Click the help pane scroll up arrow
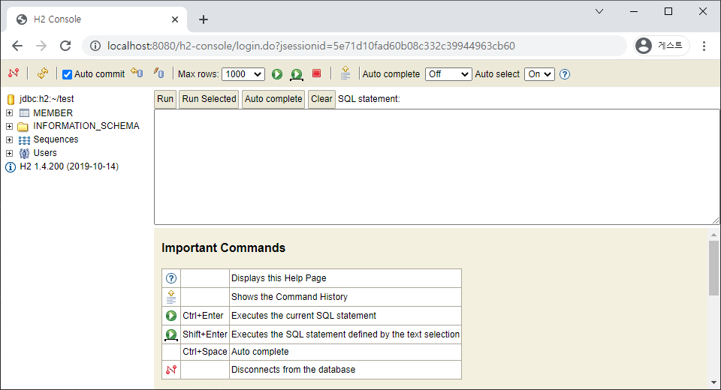The width and height of the screenshot is (721, 390). coord(713,235)
